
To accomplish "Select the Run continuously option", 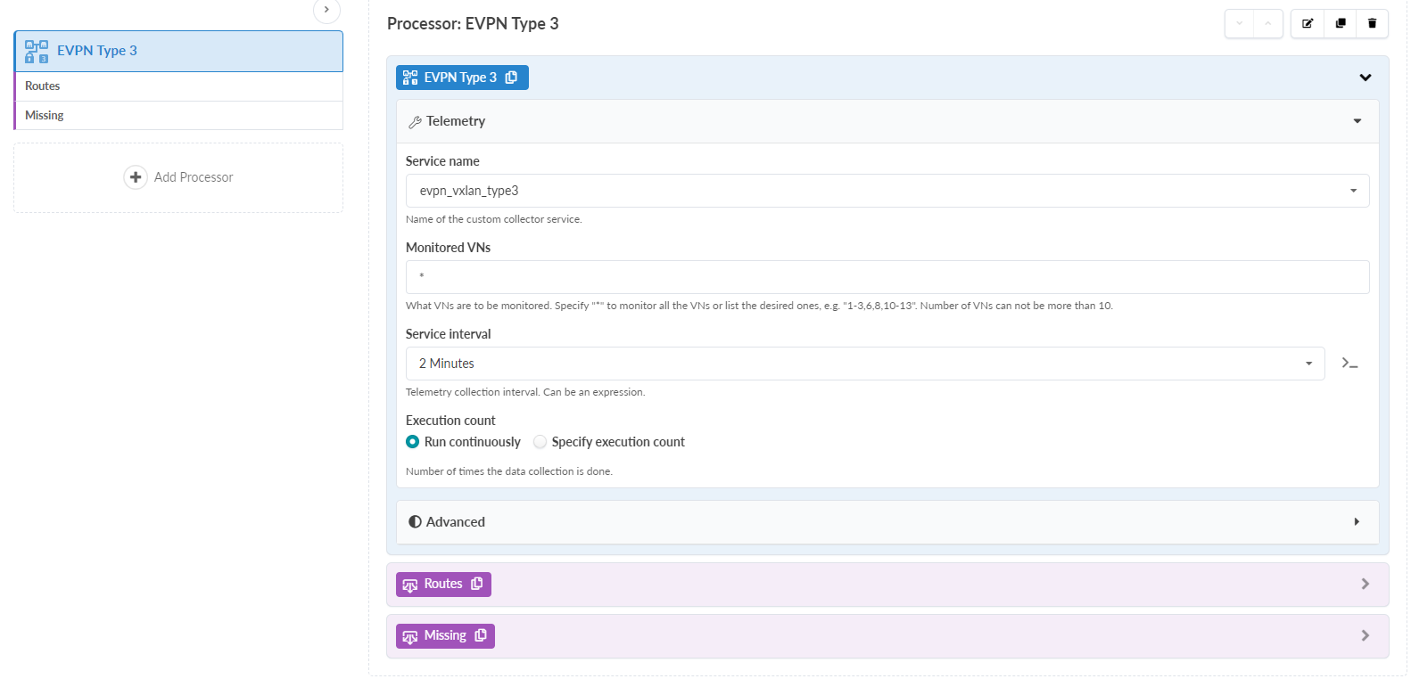I will (413, 442).
